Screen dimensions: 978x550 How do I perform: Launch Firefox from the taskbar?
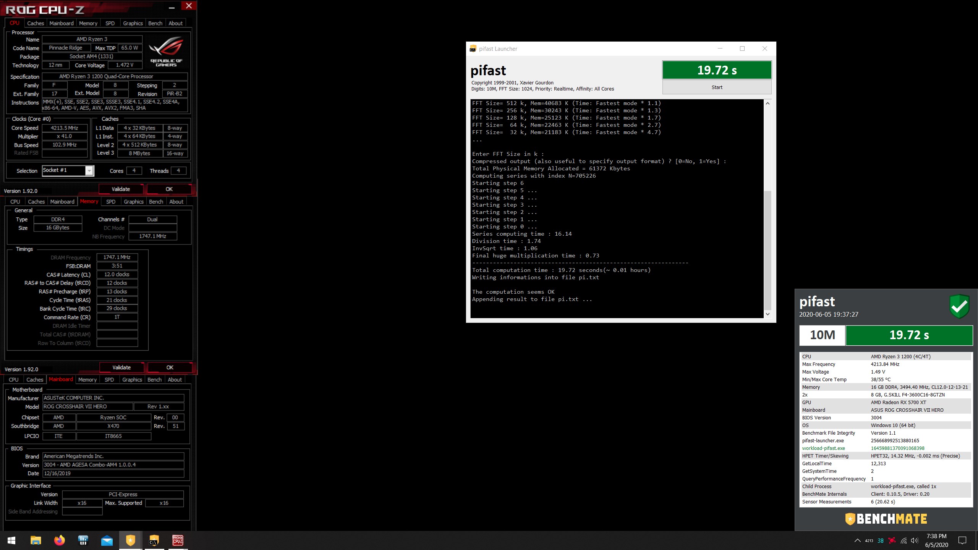pyautogui.click(x=59, y=540)
